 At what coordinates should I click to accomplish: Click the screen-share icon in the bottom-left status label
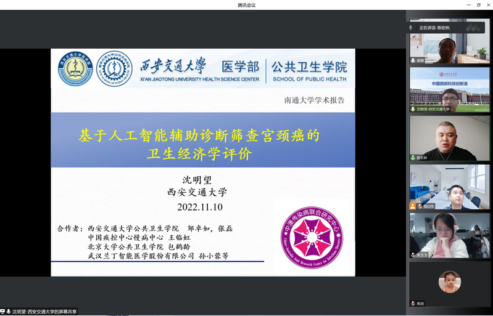[x=2, y=312]
